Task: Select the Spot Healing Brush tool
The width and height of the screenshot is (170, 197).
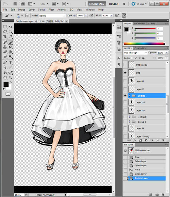Action: (x=5, y=42)
